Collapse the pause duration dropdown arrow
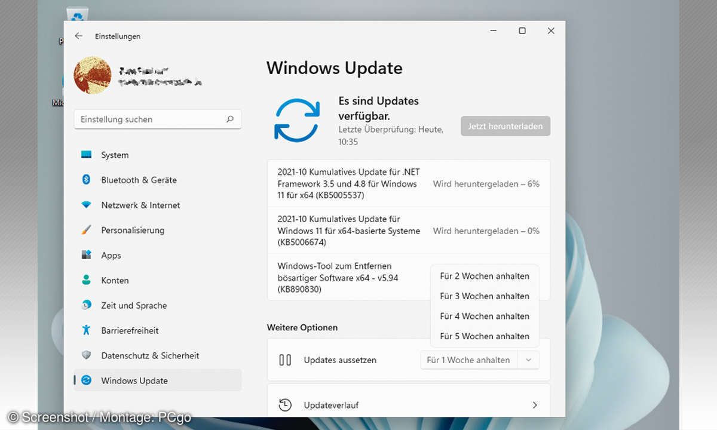The height and width of the screenshot is (430, 717). point(528,360)
